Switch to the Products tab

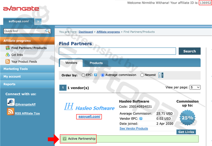tap(96, 63)
